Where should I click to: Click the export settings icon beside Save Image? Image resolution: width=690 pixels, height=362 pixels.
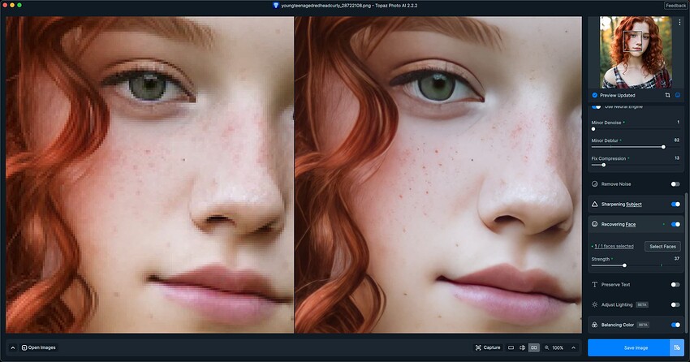click(676, 347)
